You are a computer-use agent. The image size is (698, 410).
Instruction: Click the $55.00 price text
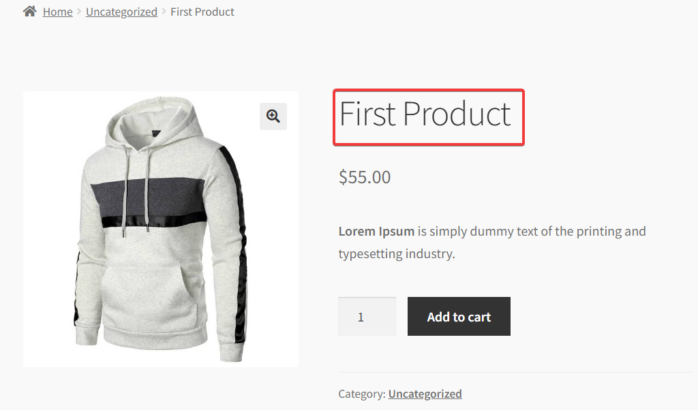(x=364, y=177)
